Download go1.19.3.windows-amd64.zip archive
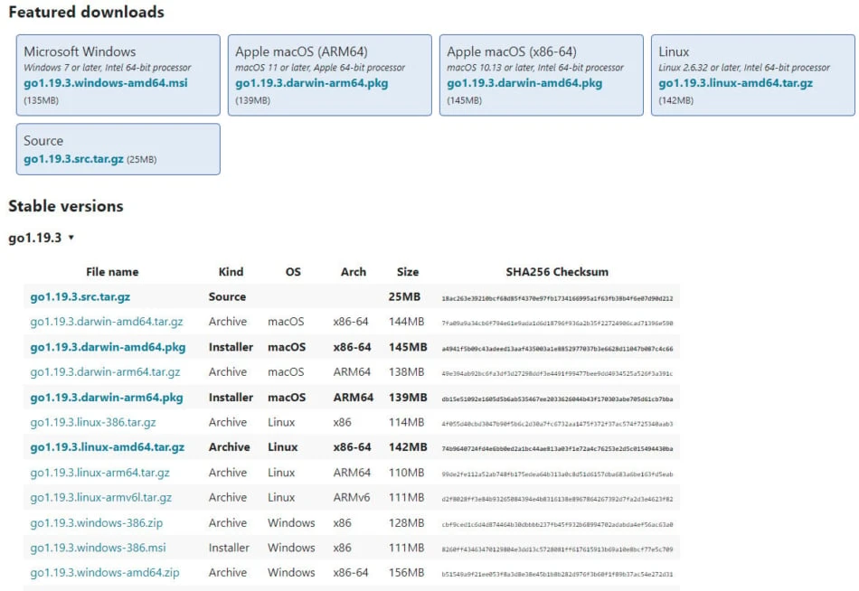The image size is (859, 591). click(x=105, y=573)
